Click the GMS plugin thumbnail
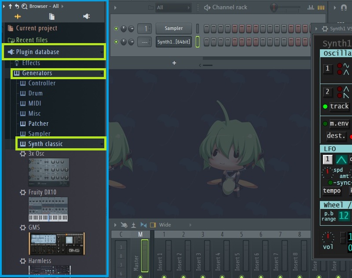Viewport: 352px width, 278px height. (57, 244)
